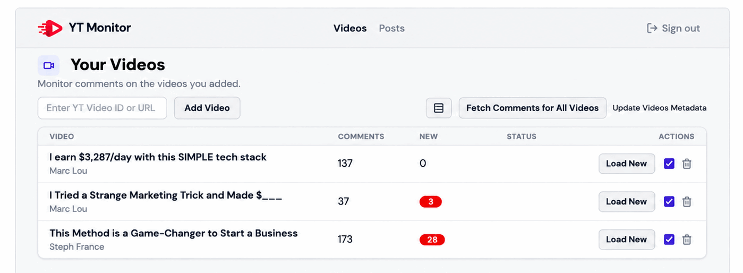Click the Steph France channel name
Image resolution: width=743 pixels, height=273 pixels.
point(77,247)
